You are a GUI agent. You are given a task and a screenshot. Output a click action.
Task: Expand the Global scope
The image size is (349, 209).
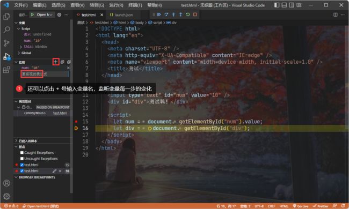pyautogui.click(x=18, y=53)
